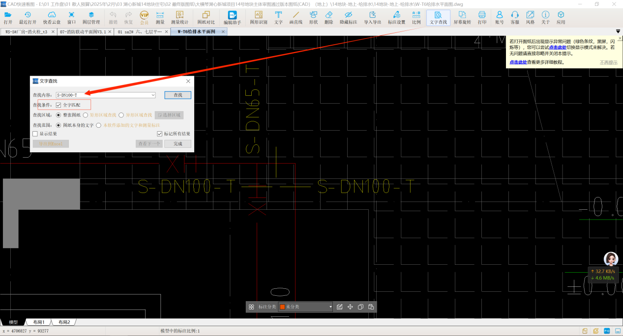Toggle 标记所有结果 checkbox
This screenshot has width=623, height=336.
pyautogui.click(x=160, y=134)
